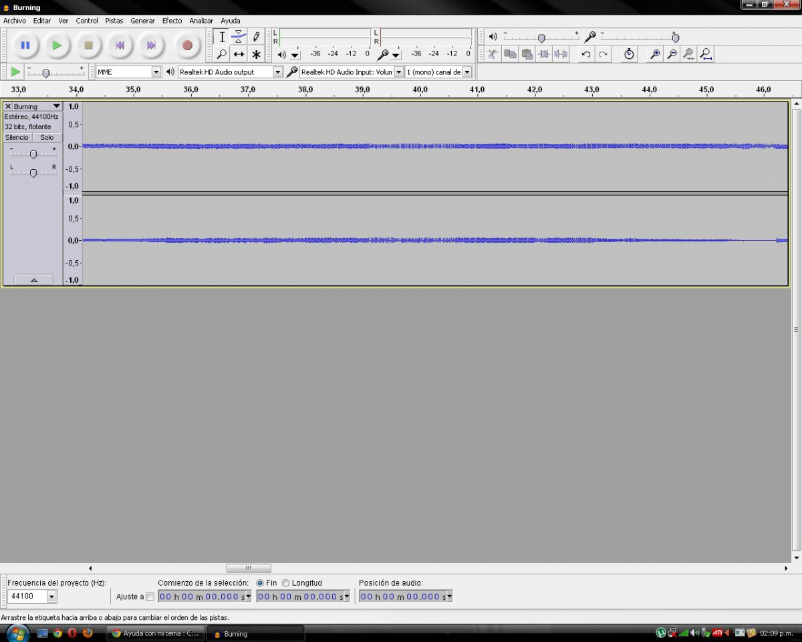Click the Solo button on the track
The height and width of the screenshot is (642, 802).
click(47, 137)
